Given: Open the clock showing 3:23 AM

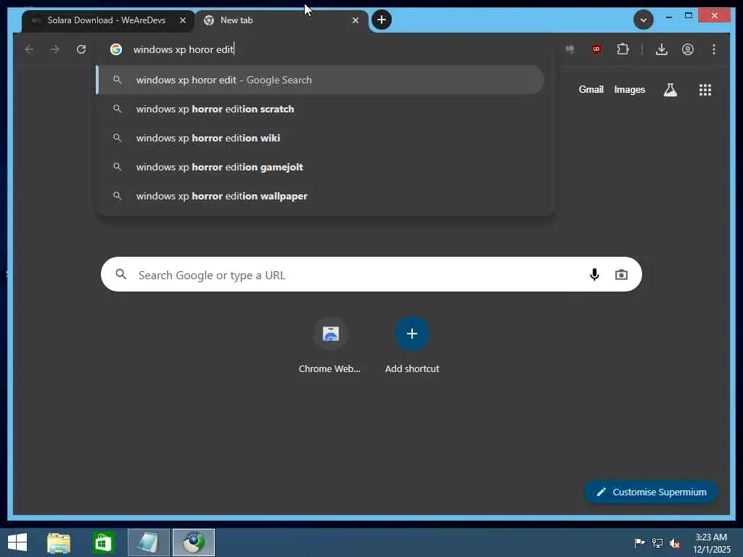Looking at the screenshot, I should 711,542.
